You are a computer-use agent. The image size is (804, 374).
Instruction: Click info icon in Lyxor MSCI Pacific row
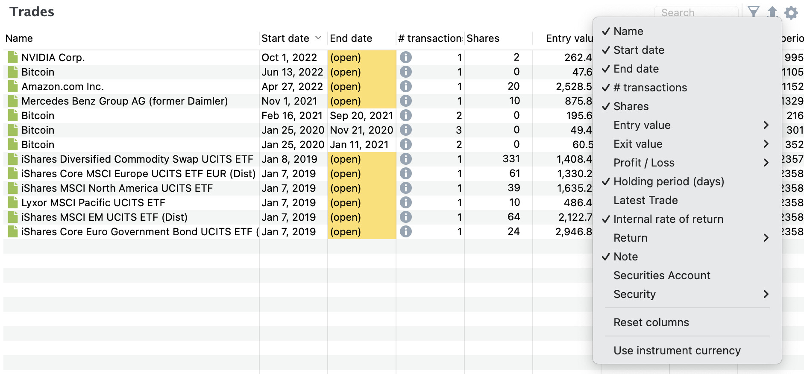point(406,202)
